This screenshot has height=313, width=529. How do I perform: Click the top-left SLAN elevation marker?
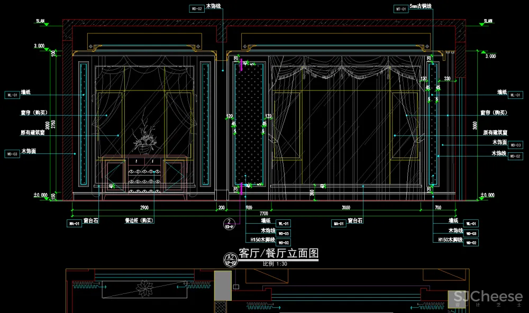40,22
